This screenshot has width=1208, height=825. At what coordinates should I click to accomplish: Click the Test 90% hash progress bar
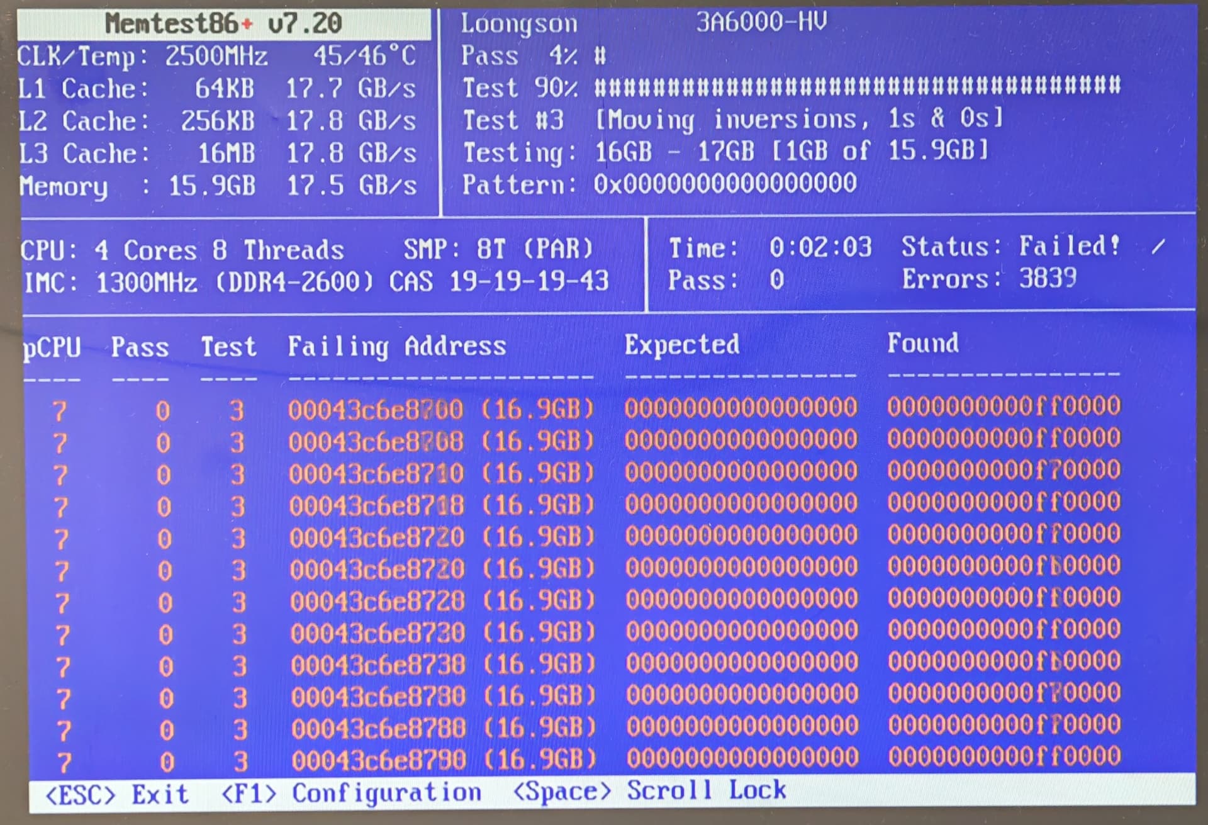(858, 86)
